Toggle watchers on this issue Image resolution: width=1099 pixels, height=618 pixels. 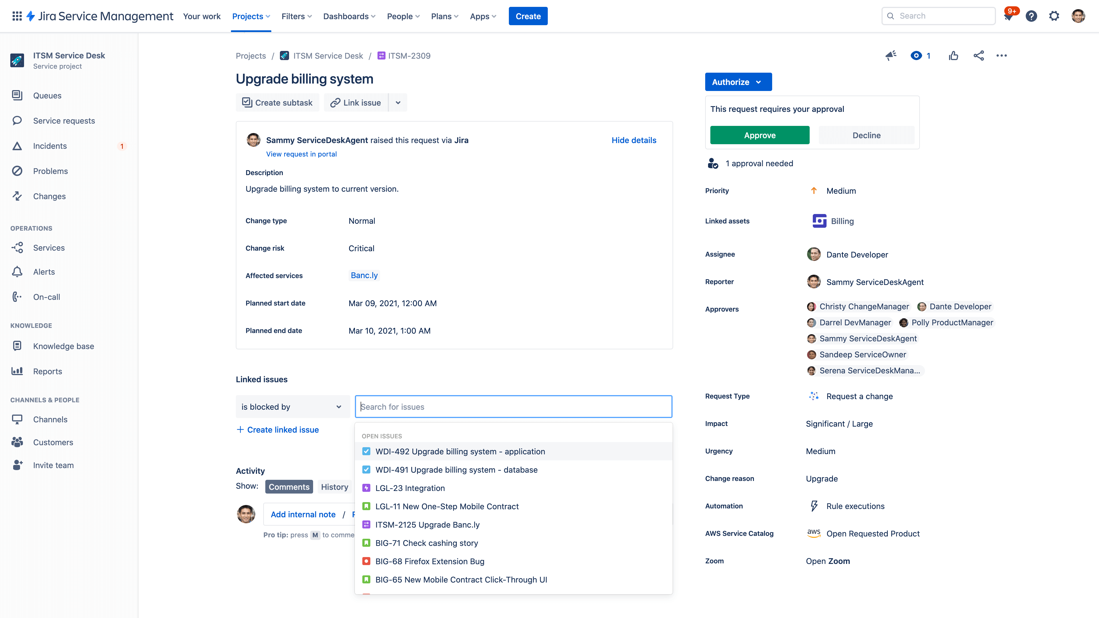915,56
